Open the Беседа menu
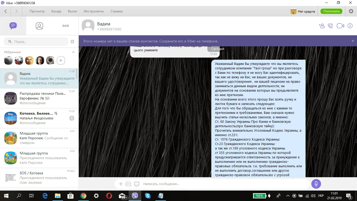 [56, 11]
